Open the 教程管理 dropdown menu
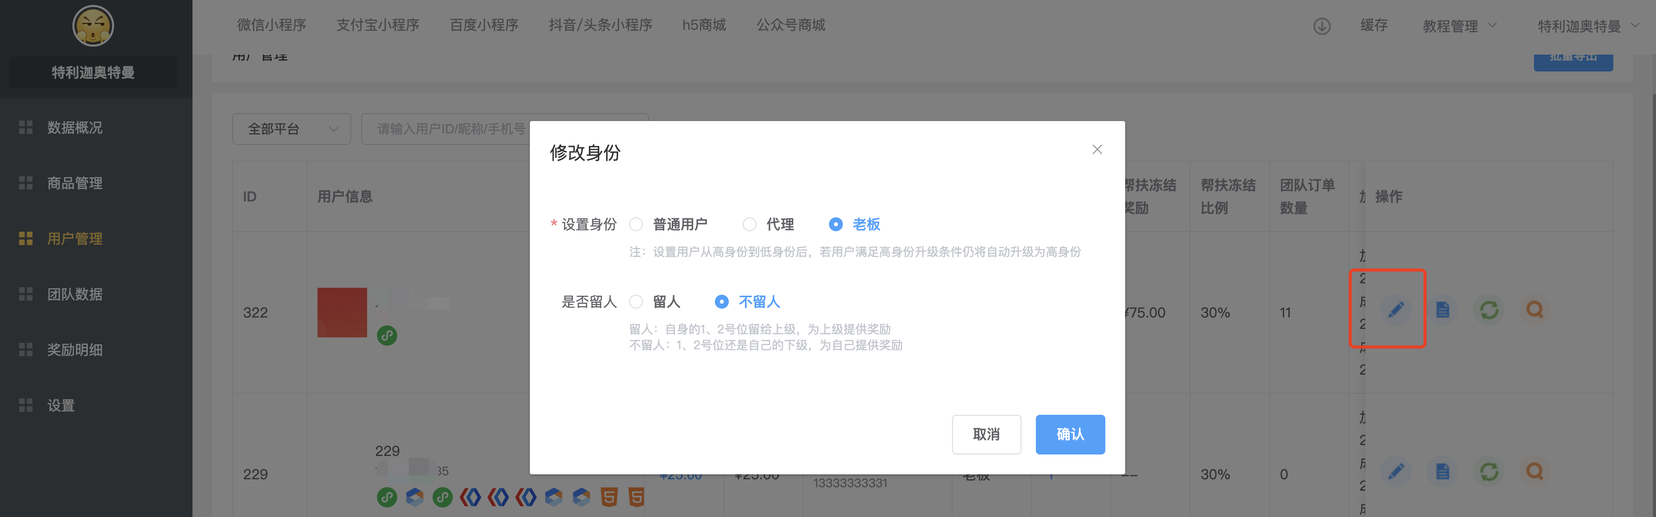Viewport: 1656px width, 517px height. [1459, 26]
